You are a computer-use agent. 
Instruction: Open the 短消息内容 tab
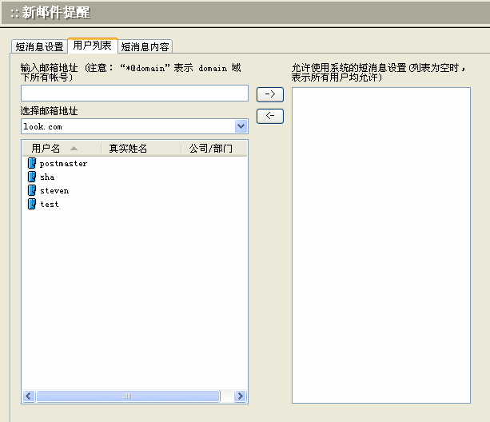[145, 46]
